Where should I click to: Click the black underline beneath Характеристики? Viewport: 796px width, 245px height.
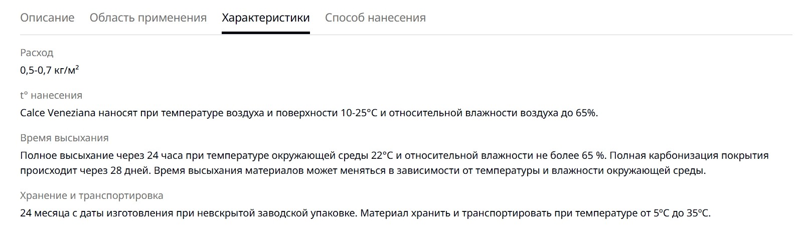click(x=266, y=33)
